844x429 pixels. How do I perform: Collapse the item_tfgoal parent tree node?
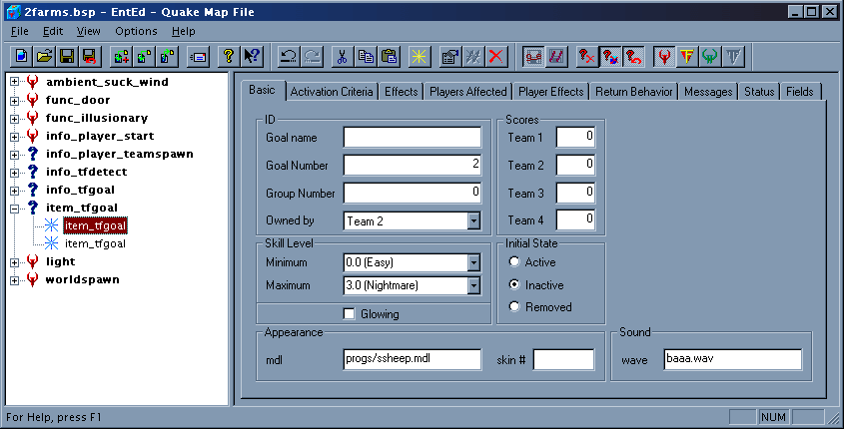(x=15, y=209)
